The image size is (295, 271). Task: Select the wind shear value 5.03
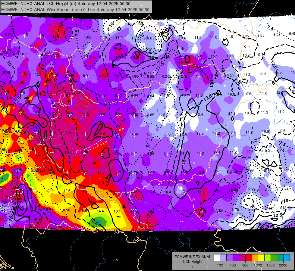point(167,115)
